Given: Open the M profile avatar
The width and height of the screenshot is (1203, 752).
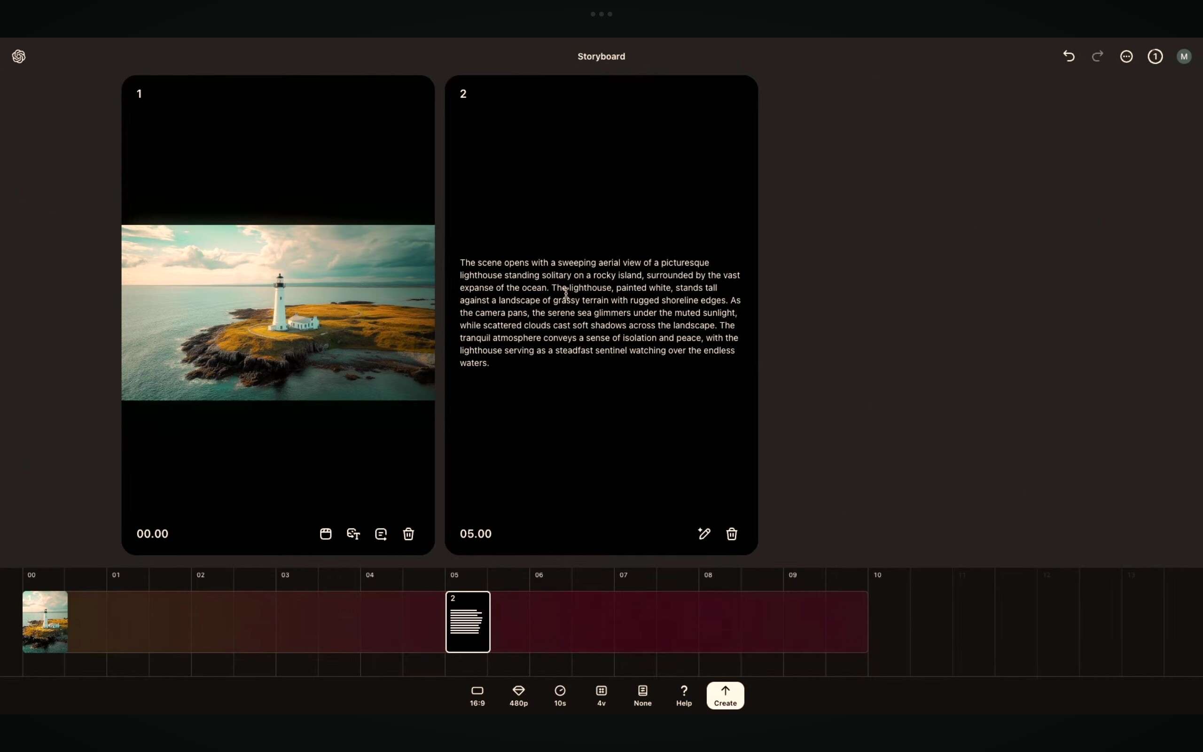Looking at the screenshot, I should pyautogui.click(x=1184, y=56).
